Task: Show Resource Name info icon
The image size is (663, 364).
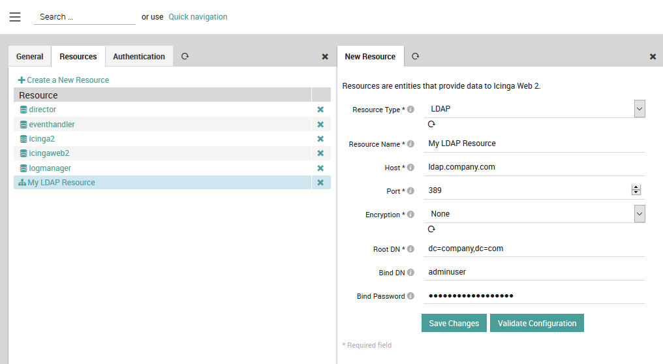Action: (x=410, y=144)
